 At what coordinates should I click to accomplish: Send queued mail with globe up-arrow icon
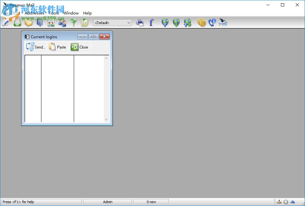click(165, 22)
